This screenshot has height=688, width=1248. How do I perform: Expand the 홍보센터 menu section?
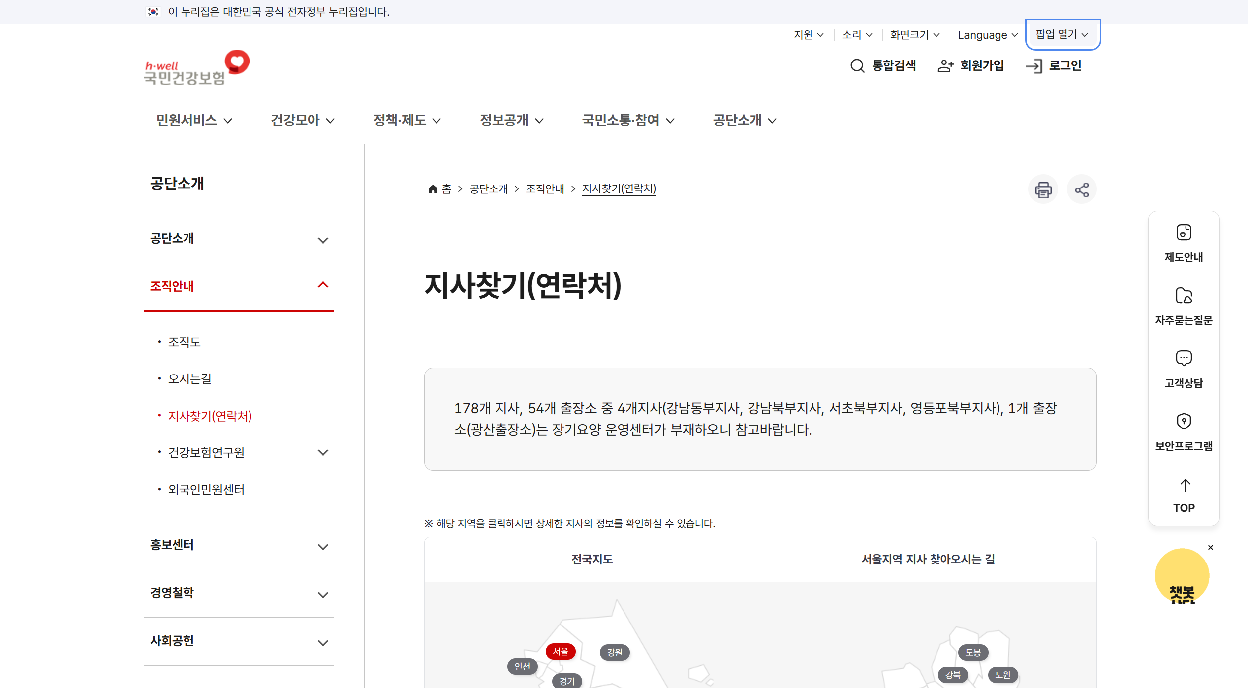tap(239, 545)
